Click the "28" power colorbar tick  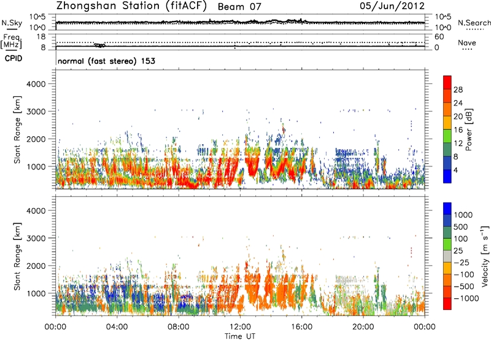(x=458, y=90)
